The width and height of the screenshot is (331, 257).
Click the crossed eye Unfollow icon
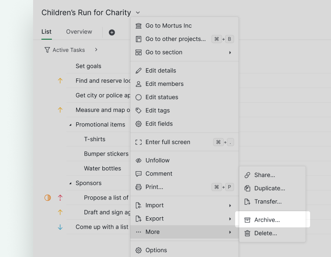coord(138,160)
